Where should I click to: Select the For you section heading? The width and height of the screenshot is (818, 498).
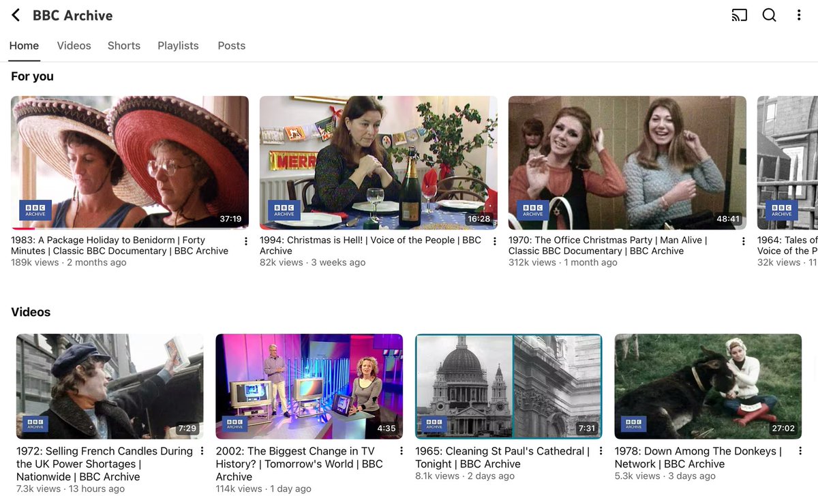[x=32, y=76]
